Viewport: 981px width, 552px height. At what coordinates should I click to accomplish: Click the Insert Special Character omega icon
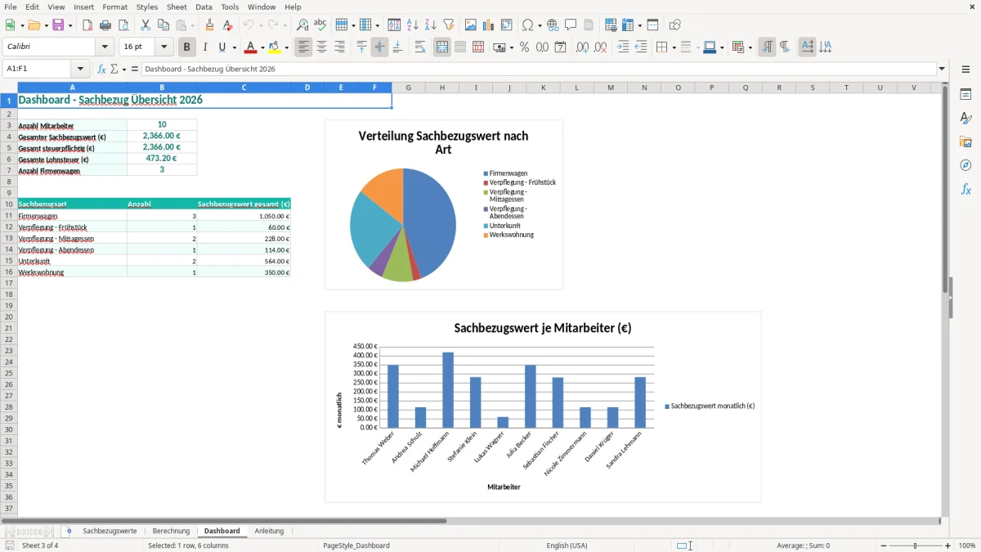(528, 25)
